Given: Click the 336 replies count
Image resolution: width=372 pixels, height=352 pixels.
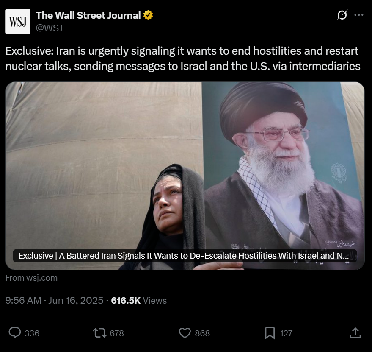Looking at the screenshot, I should pos(32,333).
